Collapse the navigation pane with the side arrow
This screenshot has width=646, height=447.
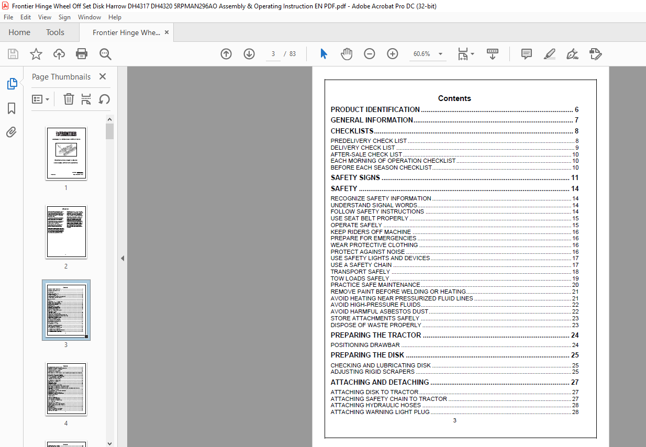click(x=122, y=258)
